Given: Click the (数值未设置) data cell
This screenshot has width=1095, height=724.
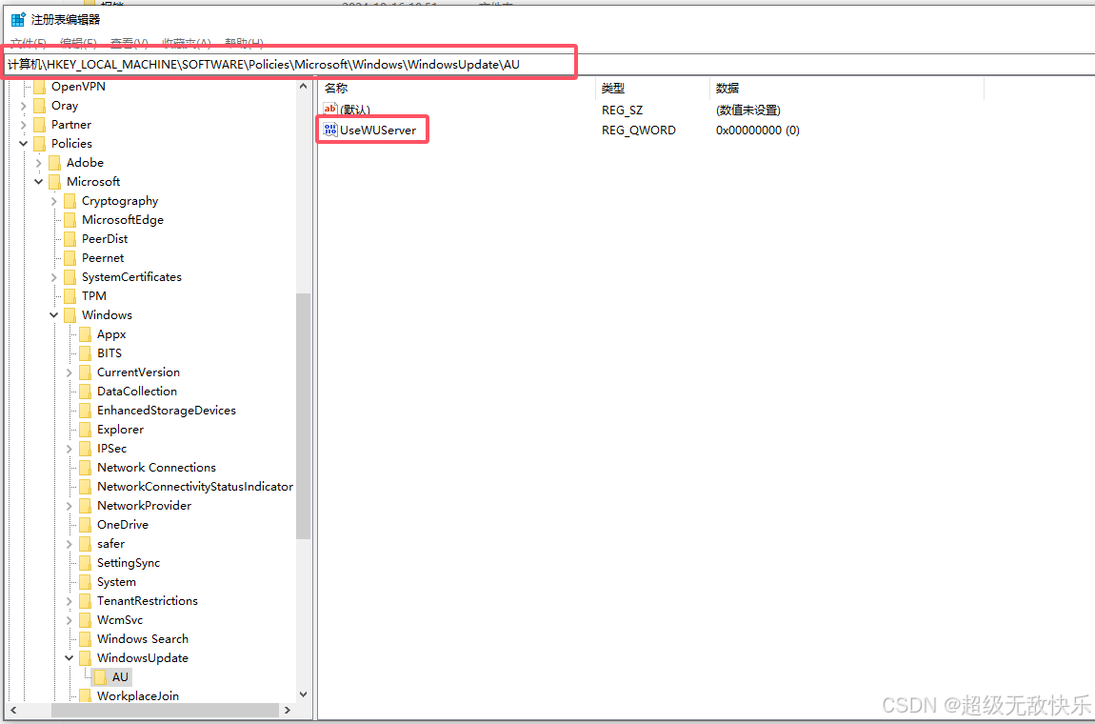Looking at the screenshot, I should [747, 111].
